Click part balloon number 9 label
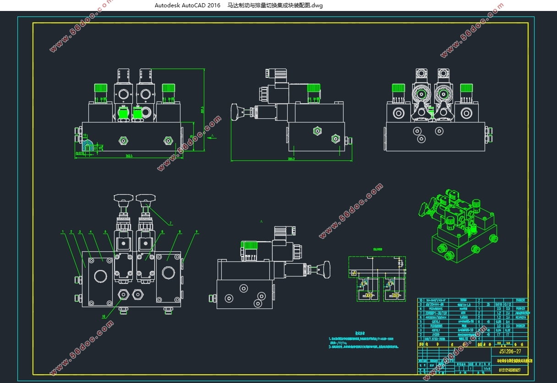557x383 pixels. coord(197,232)
